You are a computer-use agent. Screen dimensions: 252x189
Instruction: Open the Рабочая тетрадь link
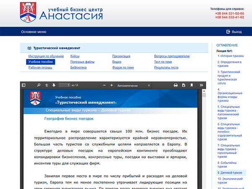coord(40,68)
